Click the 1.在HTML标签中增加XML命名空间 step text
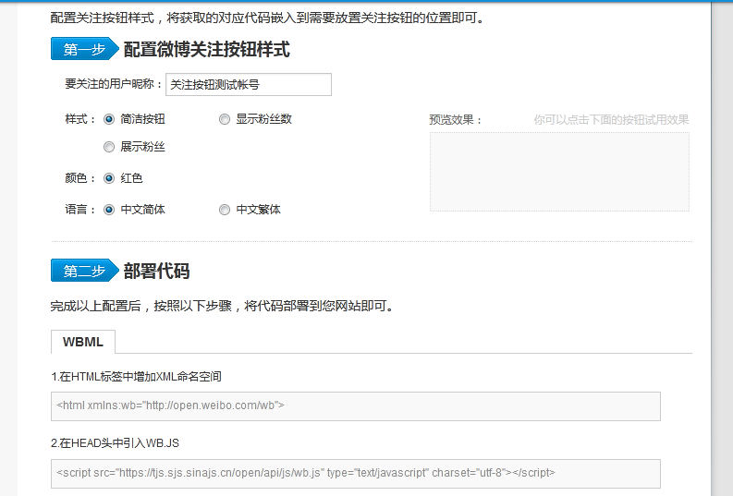Image resolution: width=733 pixels, height=496 pixels. coord(136,377)
